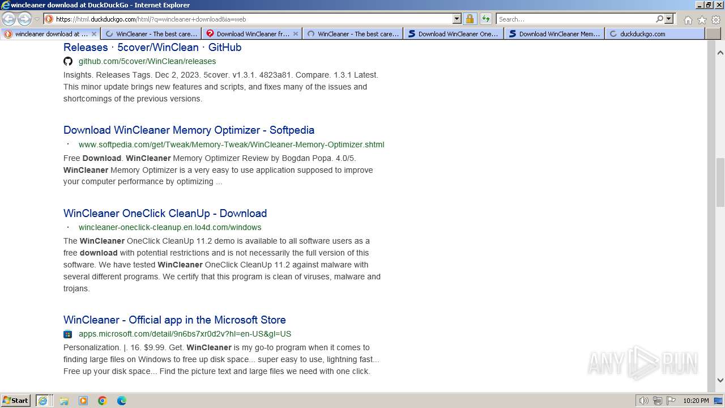Screen dimensions: 725x408
Task: Switch to the 'Download WinCleaner fr...' tab
Action: [x=253, y=34]
